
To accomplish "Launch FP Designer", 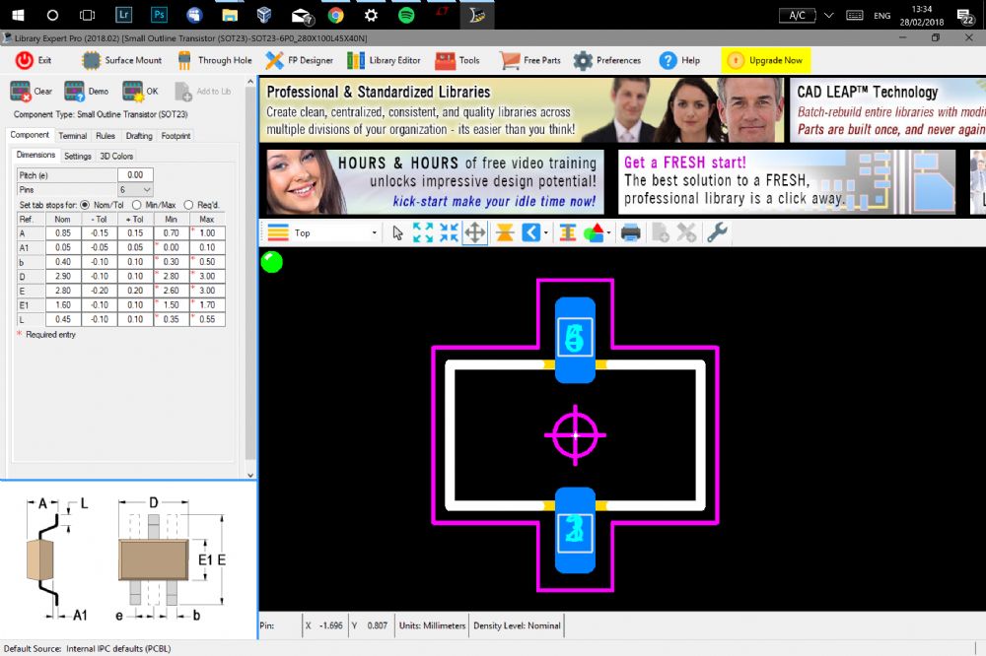I will (x=300, y=60).
